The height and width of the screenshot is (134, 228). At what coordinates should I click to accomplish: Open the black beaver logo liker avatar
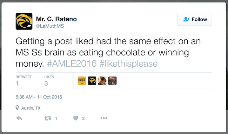[x=92, y=81]
